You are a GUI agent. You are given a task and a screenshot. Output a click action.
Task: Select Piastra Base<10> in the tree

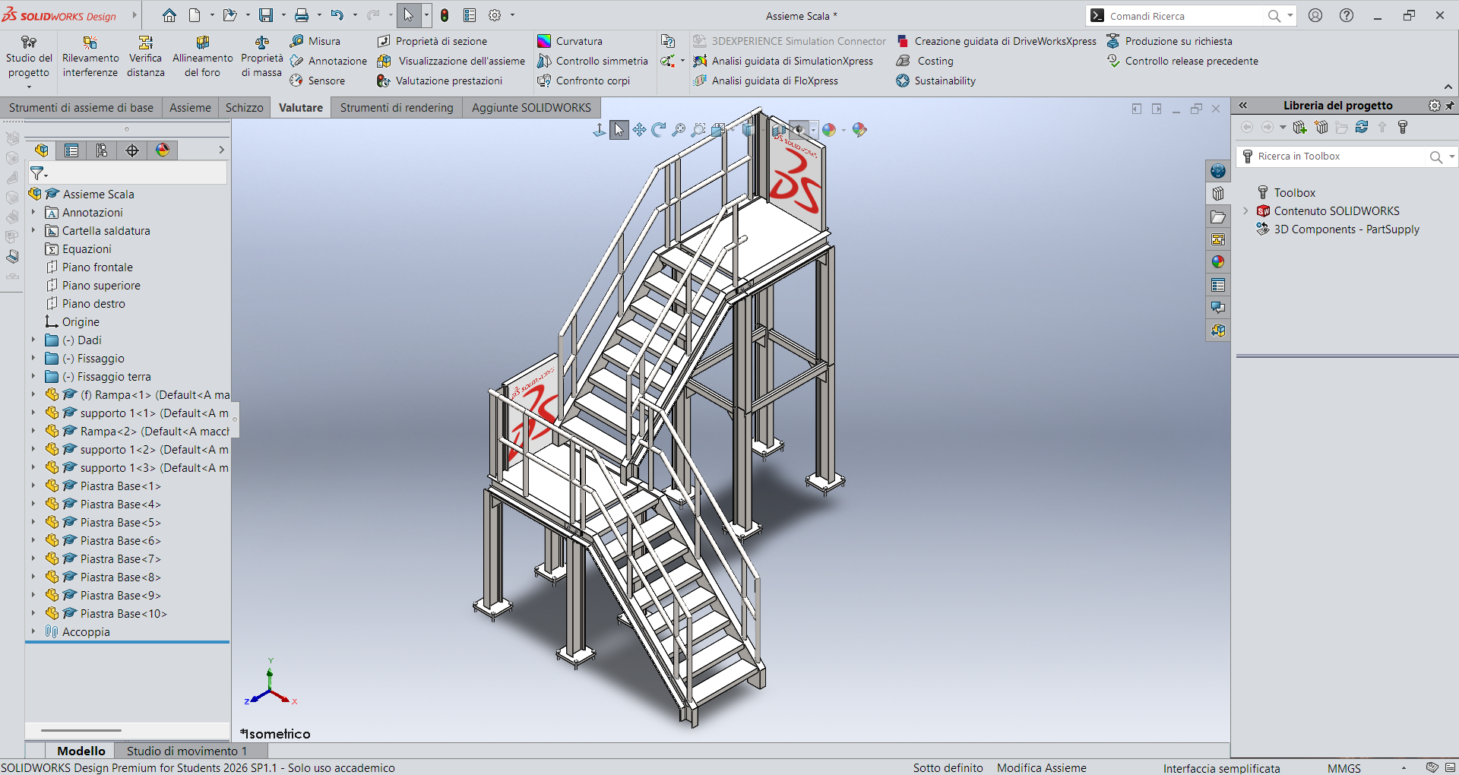coord(123,614)
